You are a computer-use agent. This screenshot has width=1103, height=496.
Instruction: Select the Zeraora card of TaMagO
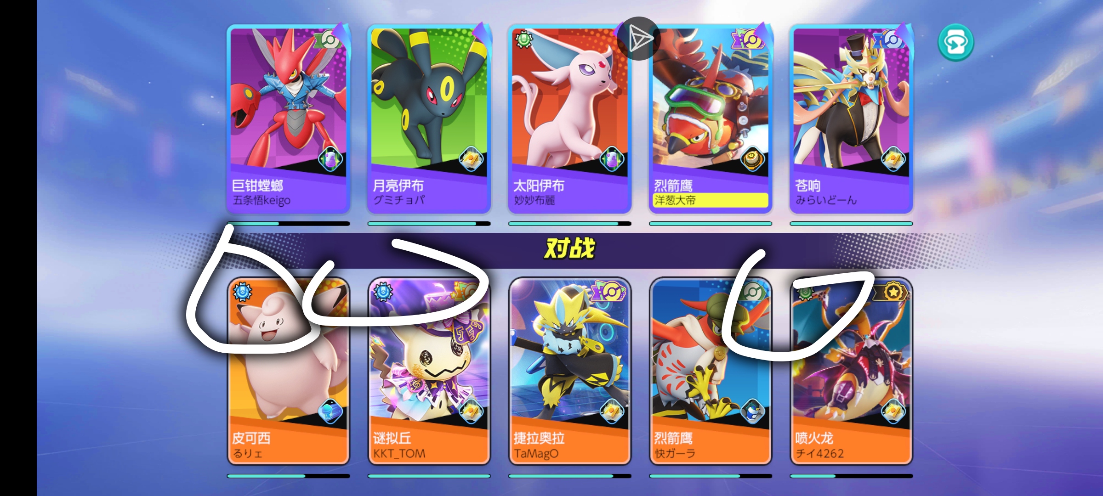pyautogui.click(x=570, y=371)
